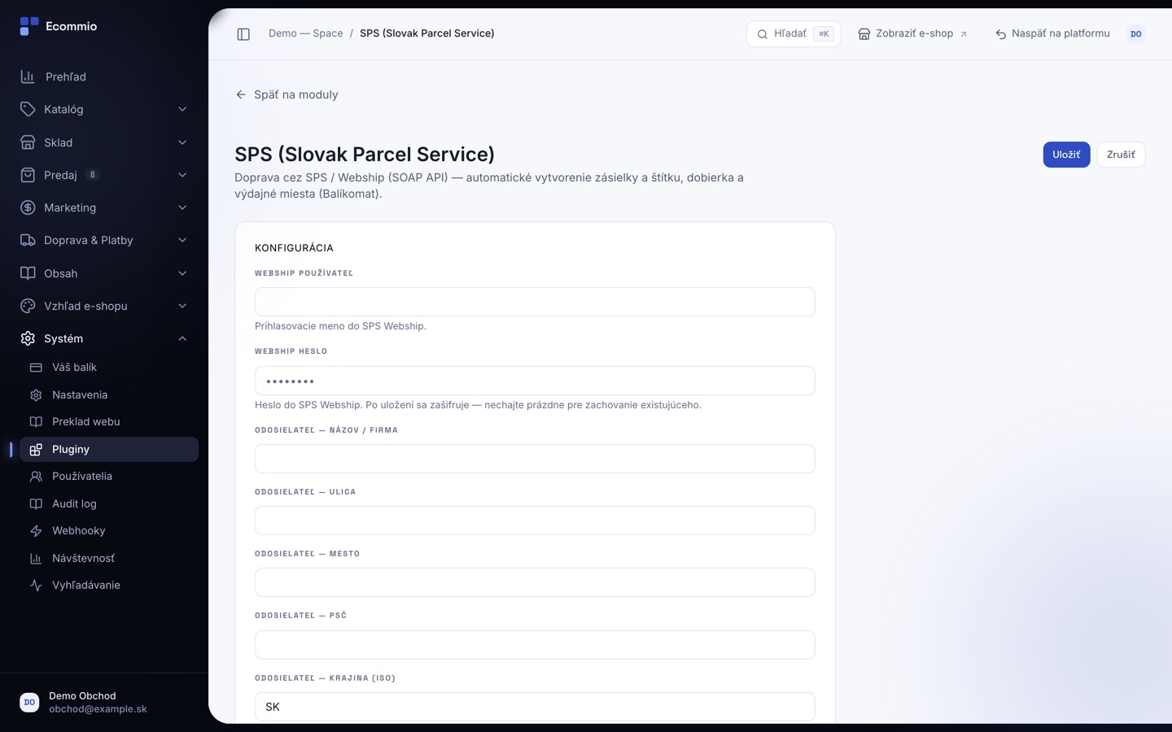Click Naspäť na platformu link
Viewport: 1172px width, 732px height.
1052,34
